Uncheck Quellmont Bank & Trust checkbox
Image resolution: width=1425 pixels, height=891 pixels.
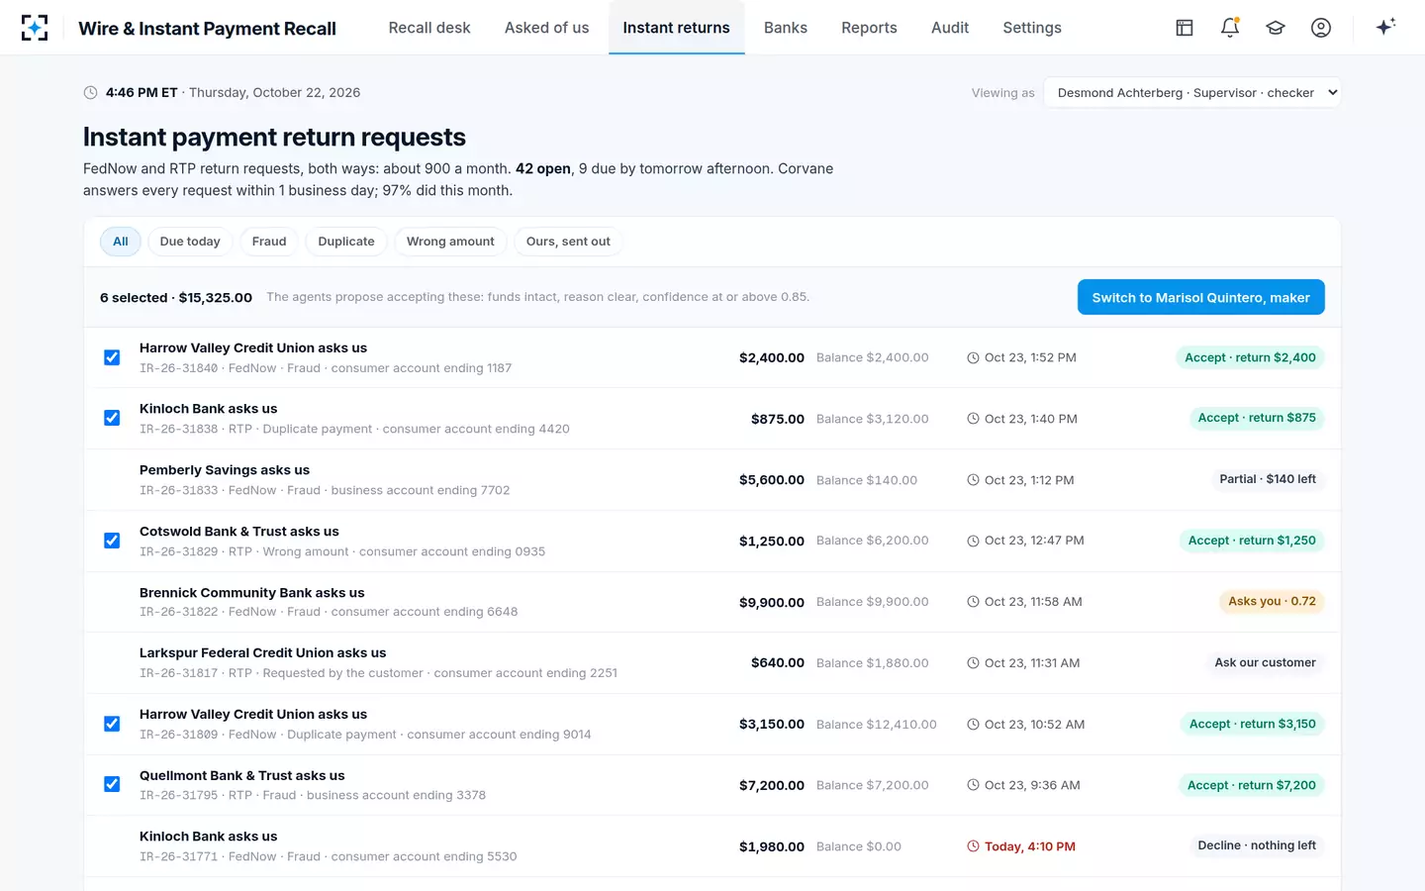point(112,784)
